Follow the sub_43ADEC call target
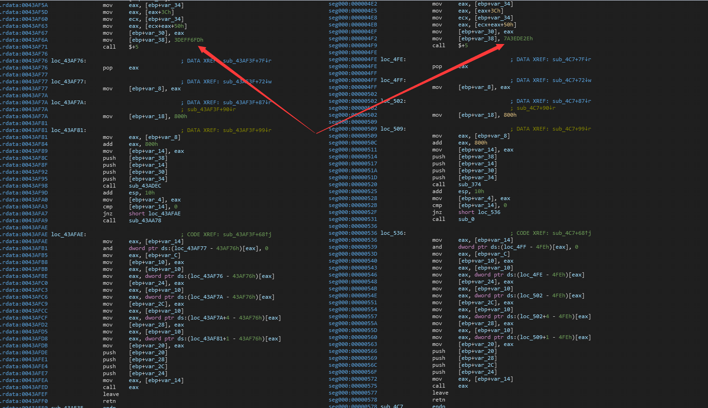The width and height of the screenshot is (708, 408). [145, 186]
